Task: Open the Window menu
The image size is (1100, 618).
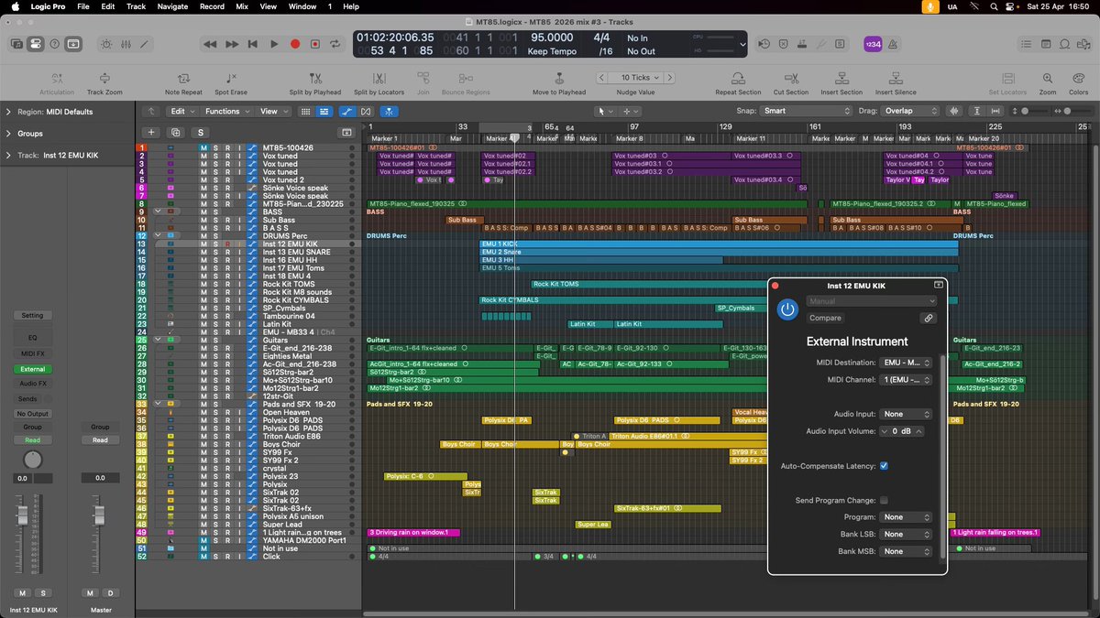Action: point(302,6)
